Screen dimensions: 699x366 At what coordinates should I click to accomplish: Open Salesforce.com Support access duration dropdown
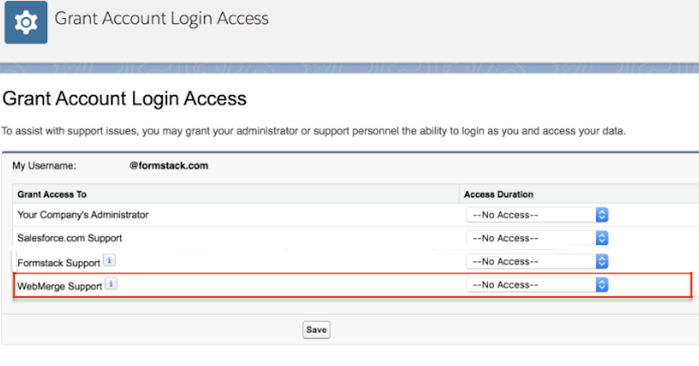[537, 238]
